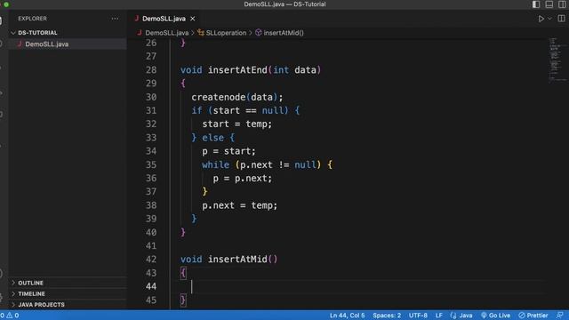The height and width of the screenshot is (320, 569).
Task: Start Go Live server
Action: tap(496, 316)
